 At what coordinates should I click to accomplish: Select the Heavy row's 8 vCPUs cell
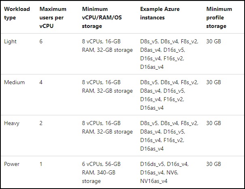(x=107, y=127)
